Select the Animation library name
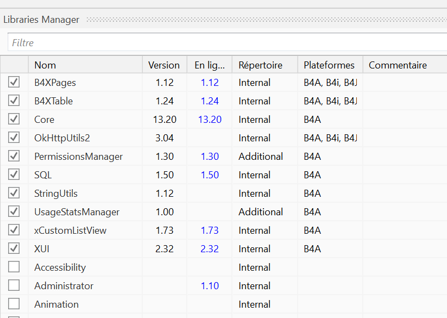 56,304
